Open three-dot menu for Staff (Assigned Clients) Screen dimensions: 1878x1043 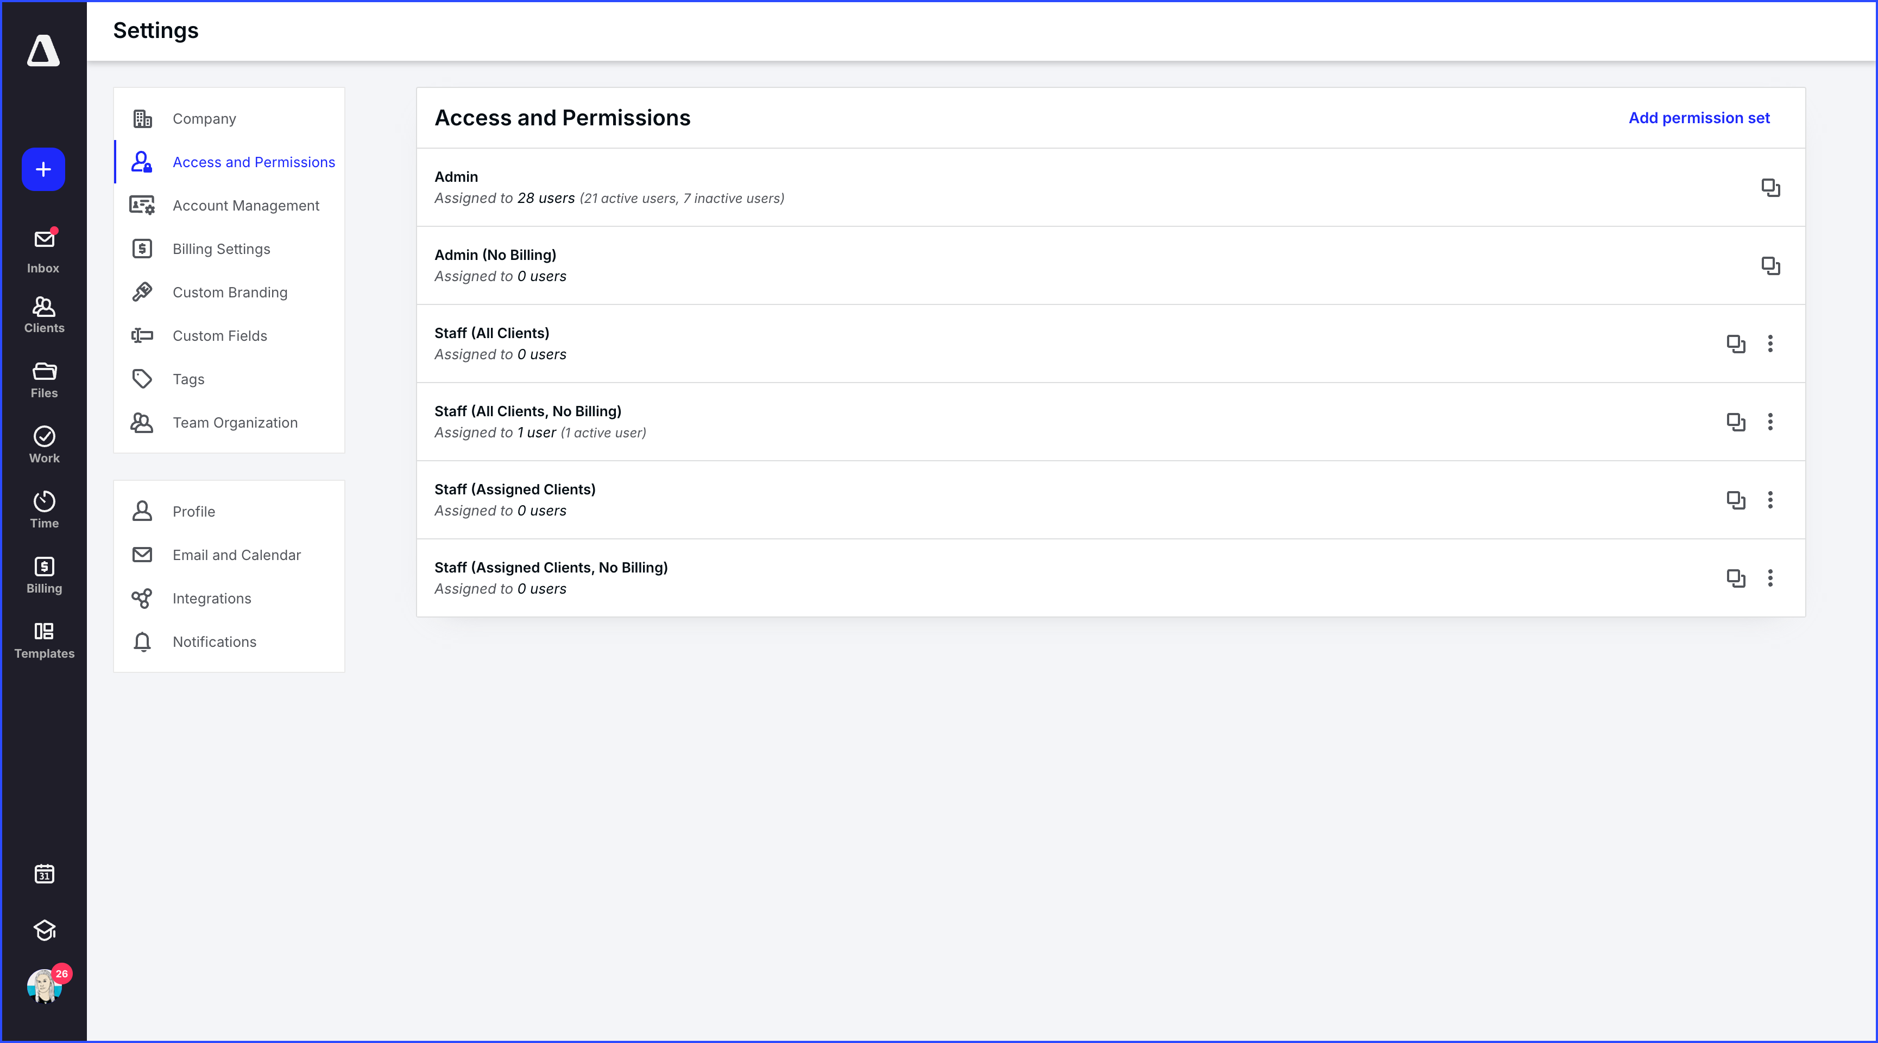(1769, 500)
